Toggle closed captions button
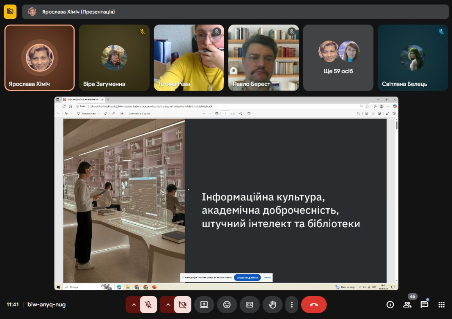The image size is (452, 319). [x=250, y=305]
